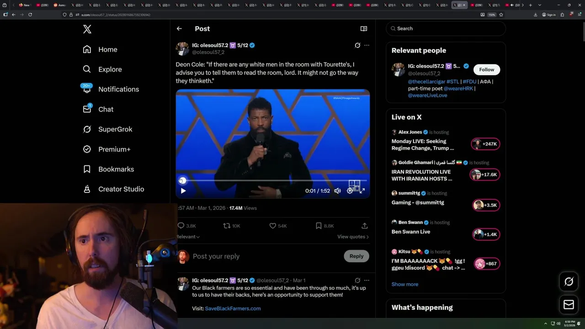Image resolution: width=585 pixels, height=329 pixels.
Task: Join Ben Swann Live +1.4K badge
Action: [x=486, y=234]
